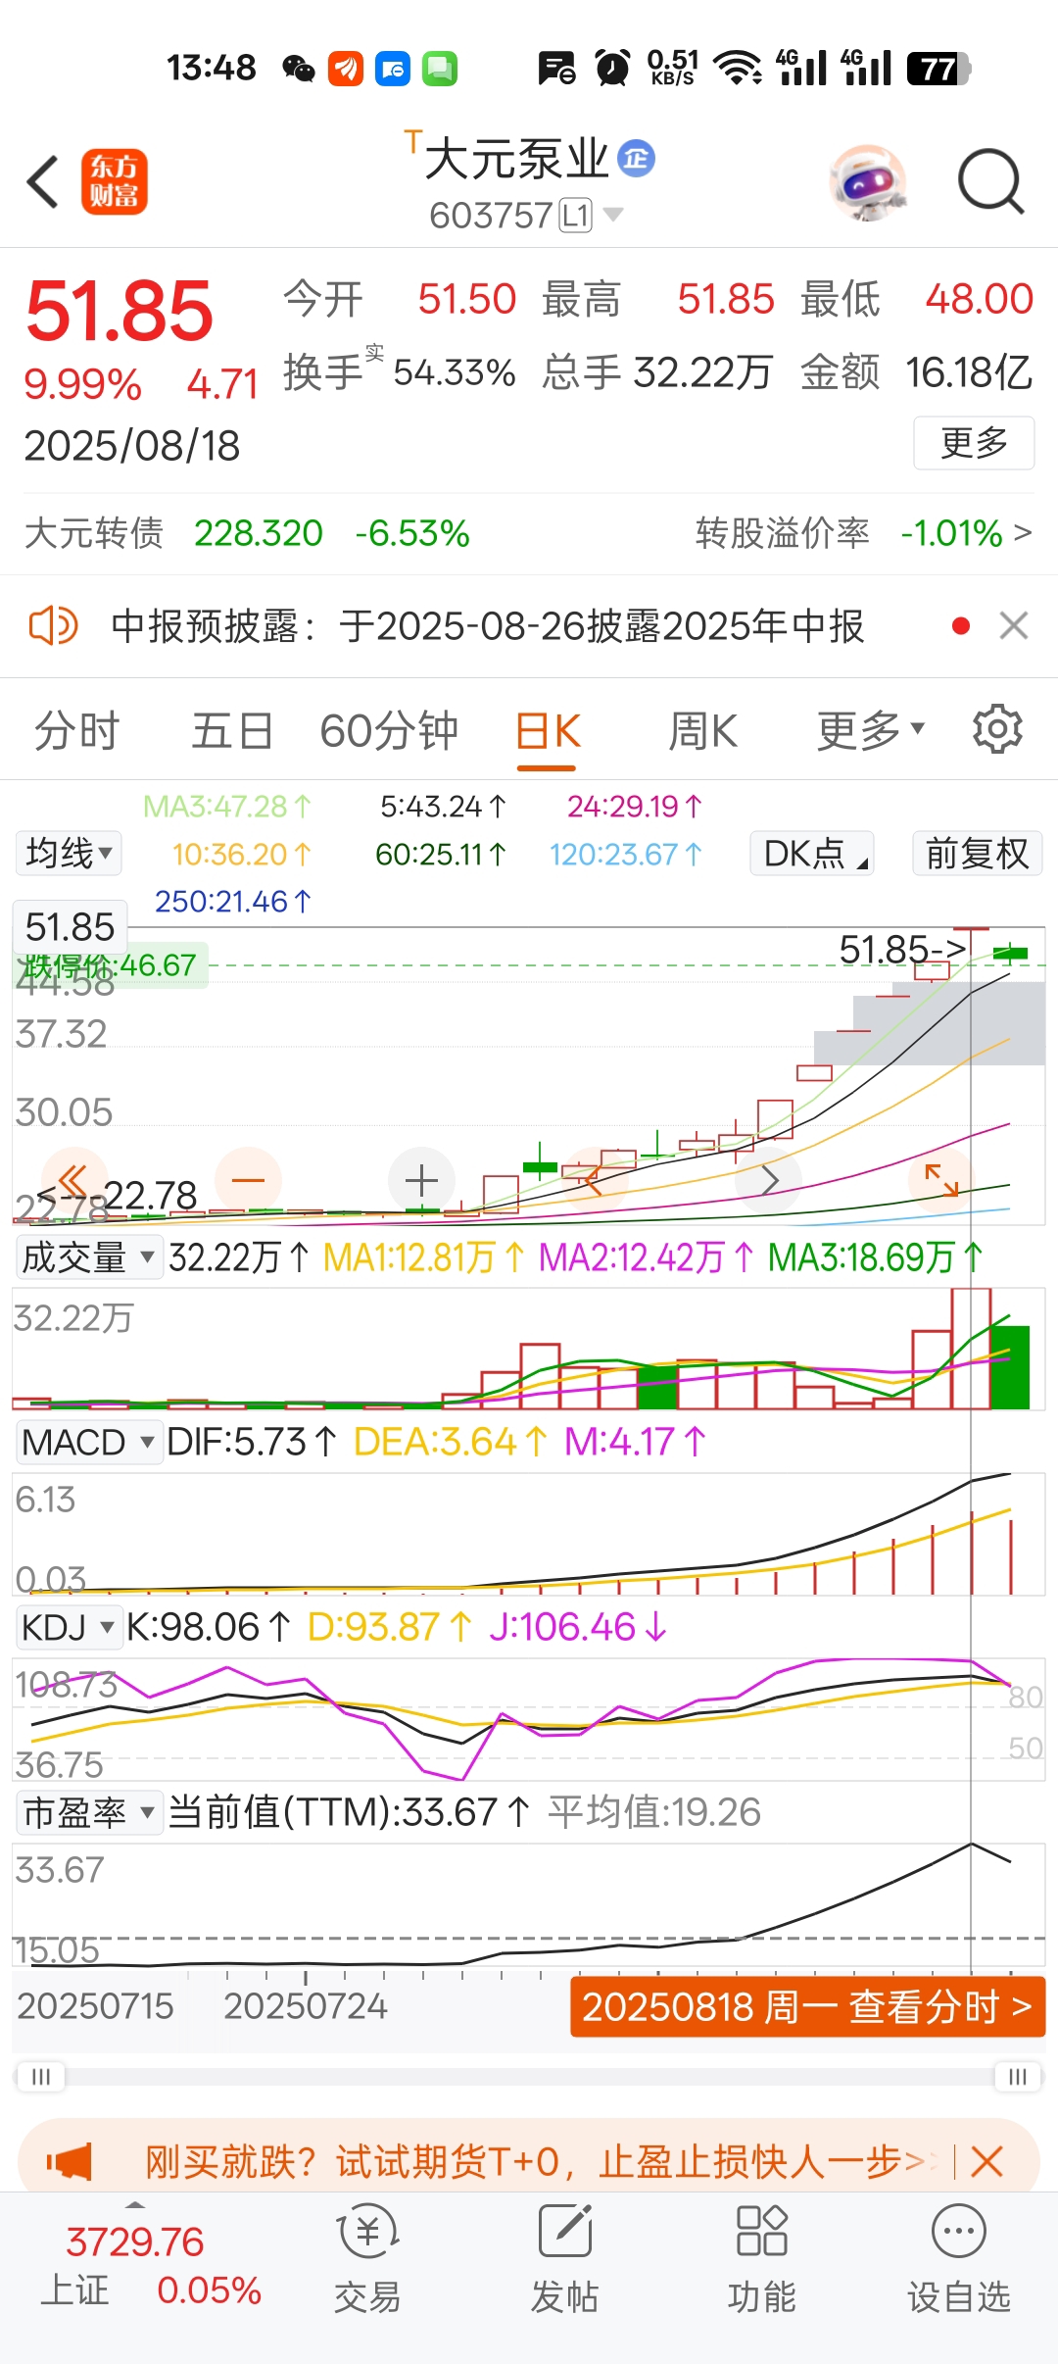The width and height of the screenshot is (1058, 2364).
Task: Tap the L1 level badge
Action: pos(576,215)
